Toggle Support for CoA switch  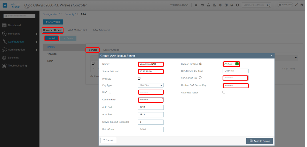231,64
